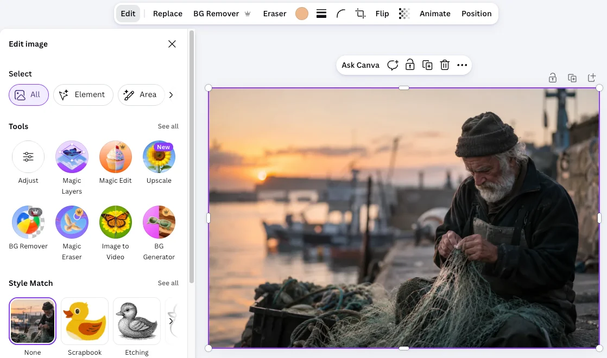Apply the Etching duck style
The height and width of the screenshot is (358, 607).
(x=137, y=321)
